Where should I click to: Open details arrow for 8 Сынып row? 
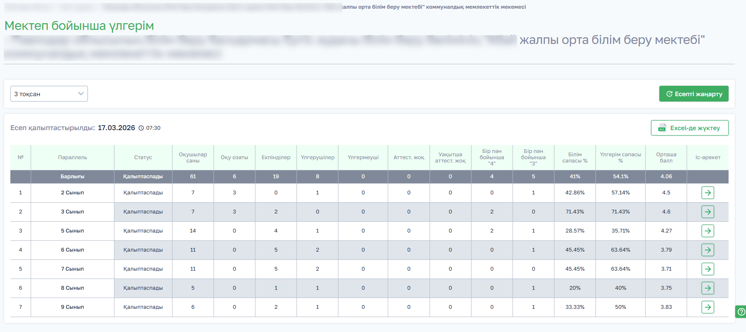click(707, 288)
